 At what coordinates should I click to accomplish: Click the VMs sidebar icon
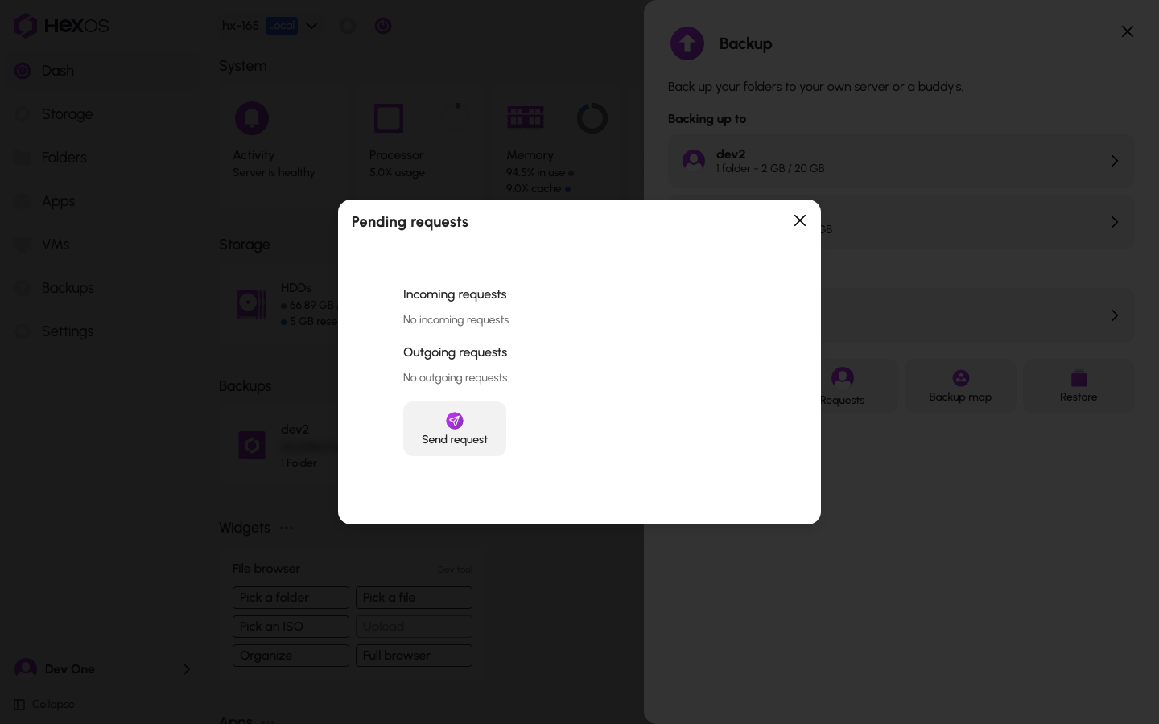tap(23, 245)
